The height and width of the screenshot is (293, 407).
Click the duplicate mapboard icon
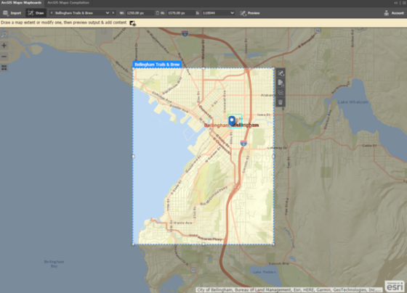281,93
